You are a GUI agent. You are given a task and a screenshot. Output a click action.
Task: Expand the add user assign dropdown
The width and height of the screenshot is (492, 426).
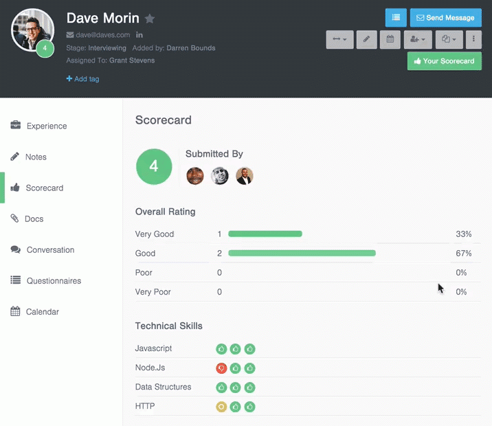pos(418,40)
